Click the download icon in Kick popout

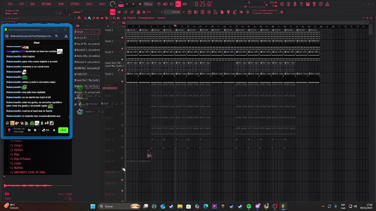(66, 36)
